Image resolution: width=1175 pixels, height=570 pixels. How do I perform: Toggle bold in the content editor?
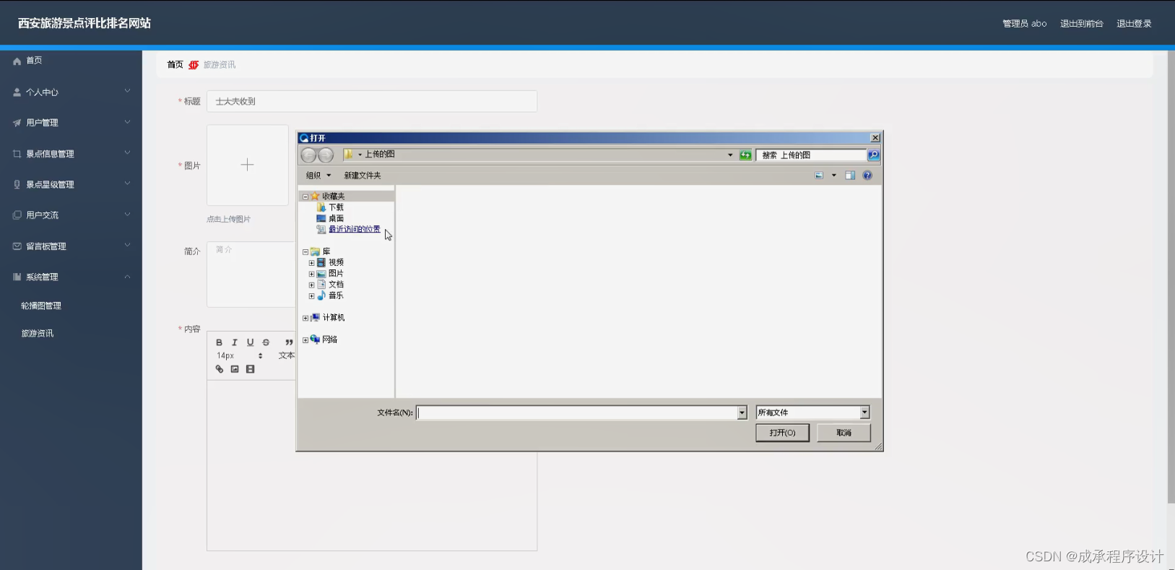(x=219, y=342)
